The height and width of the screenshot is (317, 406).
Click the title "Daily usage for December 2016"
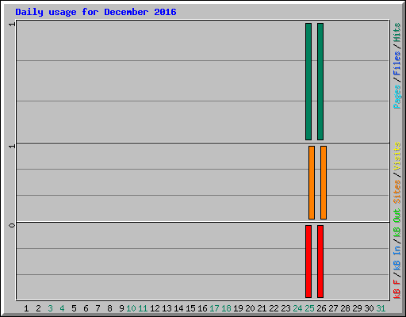(96, 12)
